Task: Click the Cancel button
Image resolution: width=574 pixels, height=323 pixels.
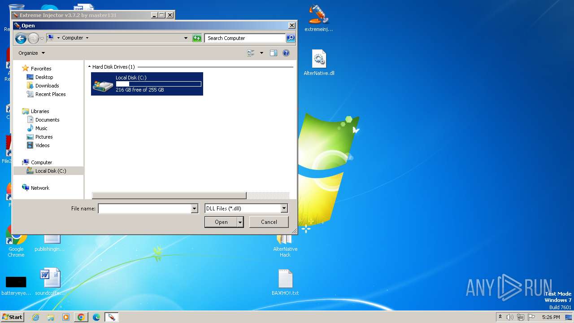Action: 269,222
